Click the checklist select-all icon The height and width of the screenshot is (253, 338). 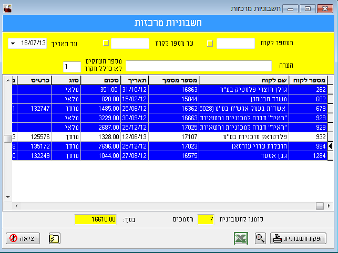point(54,238)
